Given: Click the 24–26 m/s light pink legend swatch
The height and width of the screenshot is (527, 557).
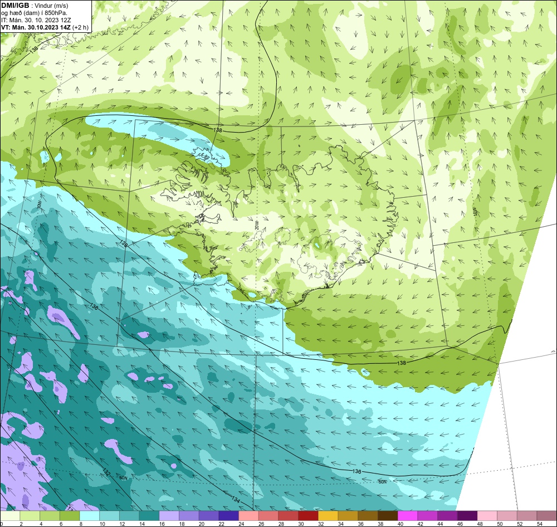Looking at the screenshot, I should pos(248,516).
